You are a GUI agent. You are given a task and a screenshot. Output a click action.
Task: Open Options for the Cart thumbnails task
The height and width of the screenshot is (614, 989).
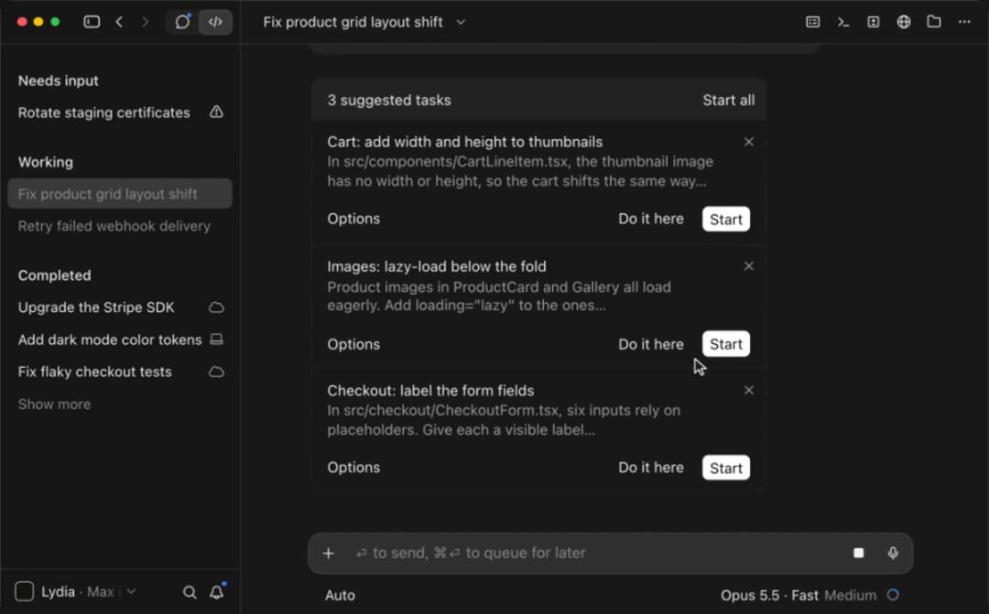tap(353, 219)
